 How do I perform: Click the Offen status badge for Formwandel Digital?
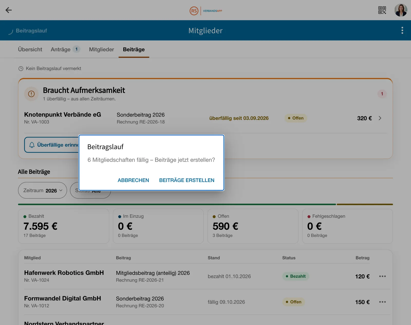294,302
